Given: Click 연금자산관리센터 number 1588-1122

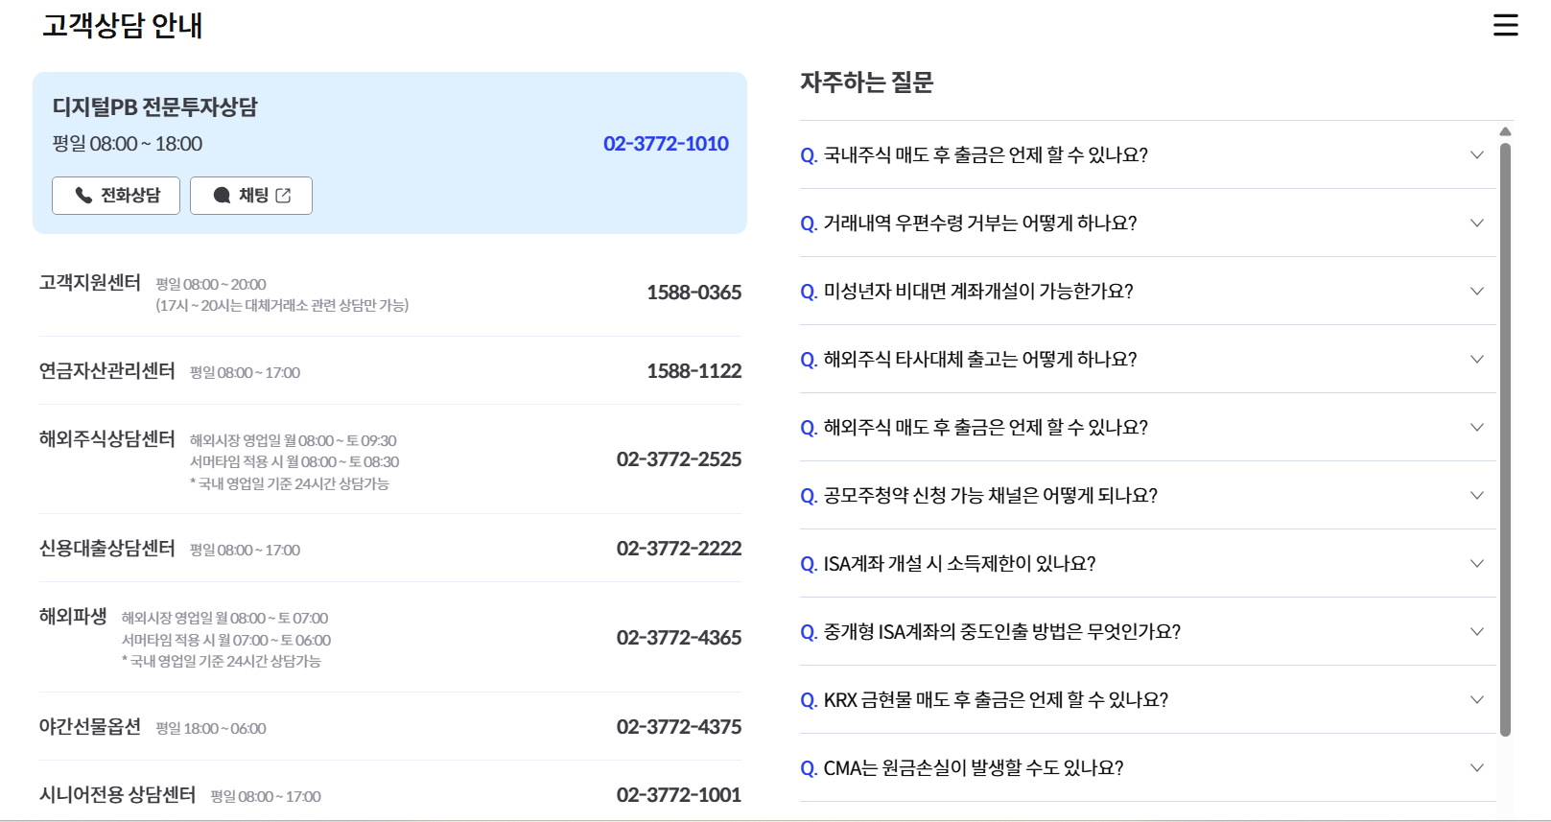Looking at the screenshot, I should [x=693, y=371].
